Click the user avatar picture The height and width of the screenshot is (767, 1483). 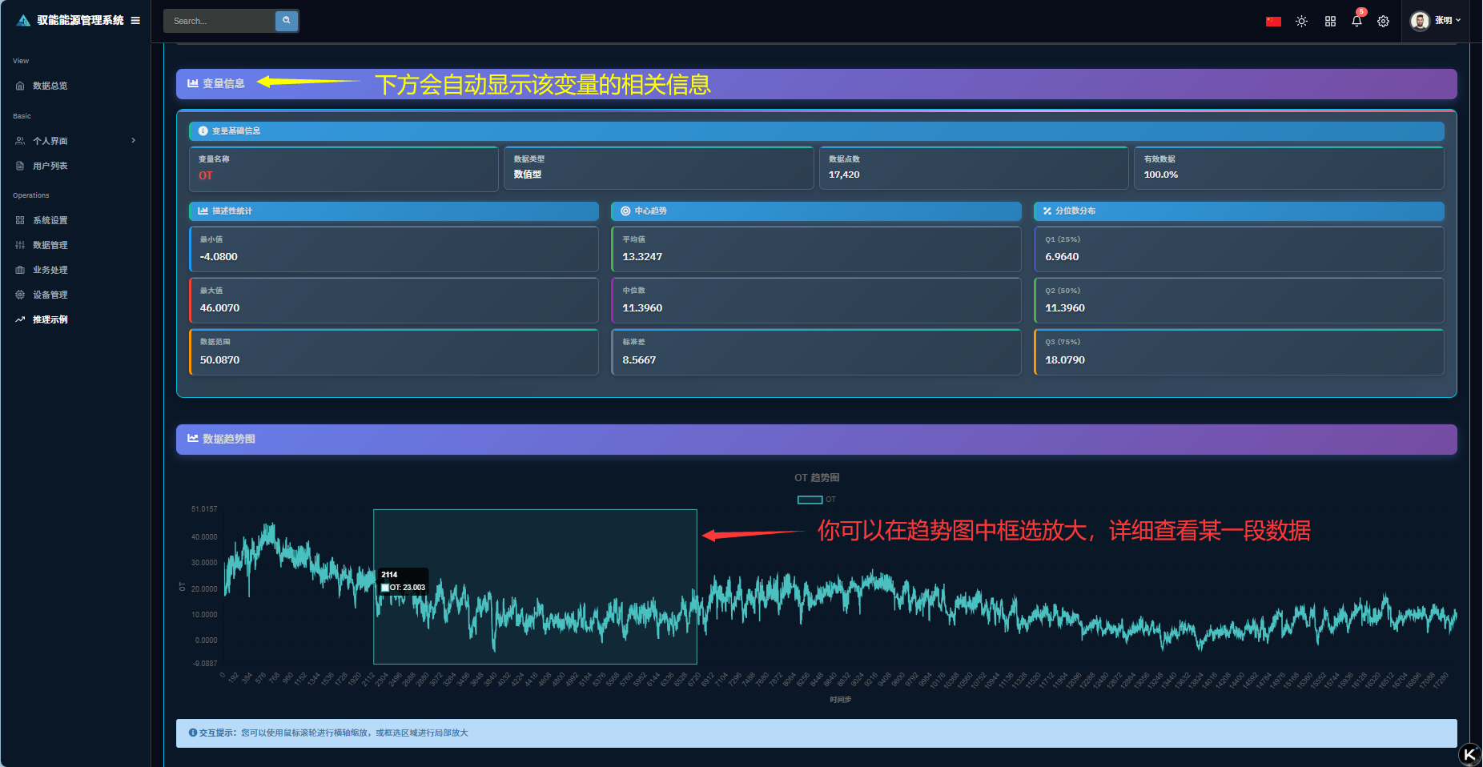click(1420, 21)
